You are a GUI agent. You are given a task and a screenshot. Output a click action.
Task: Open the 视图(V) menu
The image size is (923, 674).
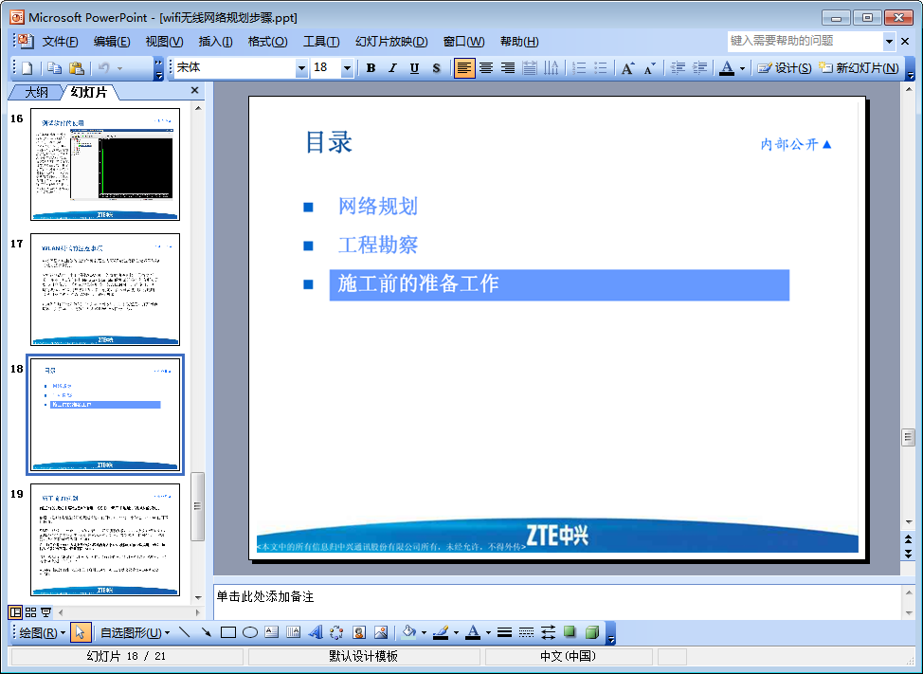[x=164, y=42]
